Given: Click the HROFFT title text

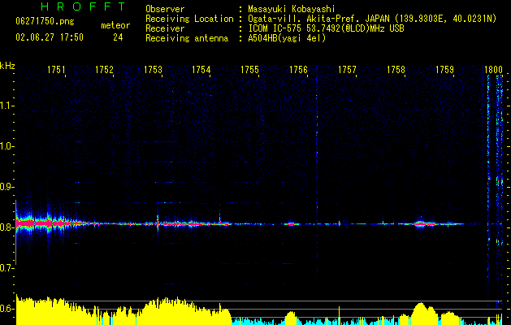Looking at the screenshot, I should click(x=83, y=6).
